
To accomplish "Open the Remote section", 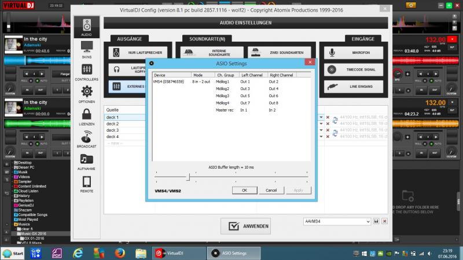I will click(x=86, y=184).
